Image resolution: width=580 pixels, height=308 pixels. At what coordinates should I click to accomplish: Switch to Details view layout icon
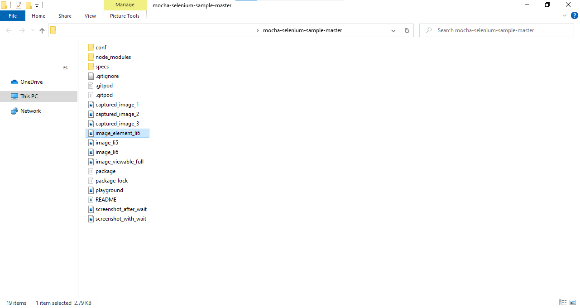(x=563, y=303)
